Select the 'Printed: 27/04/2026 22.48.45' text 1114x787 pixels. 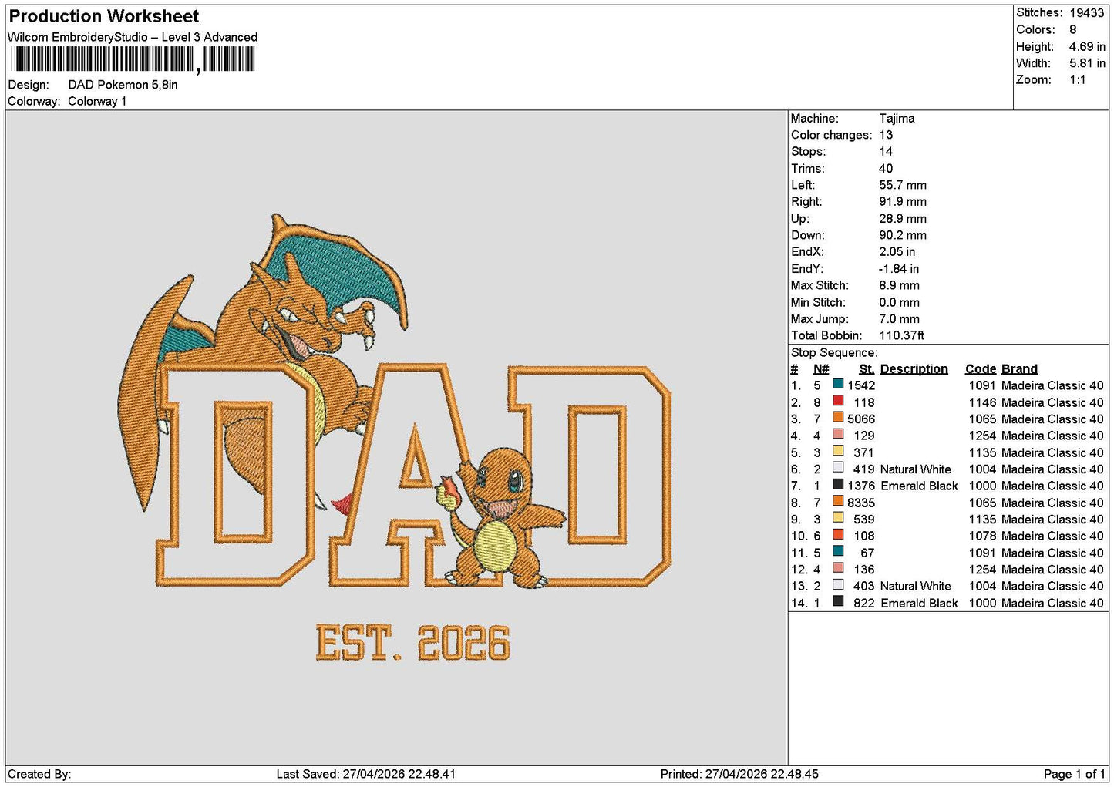point(739,774)
